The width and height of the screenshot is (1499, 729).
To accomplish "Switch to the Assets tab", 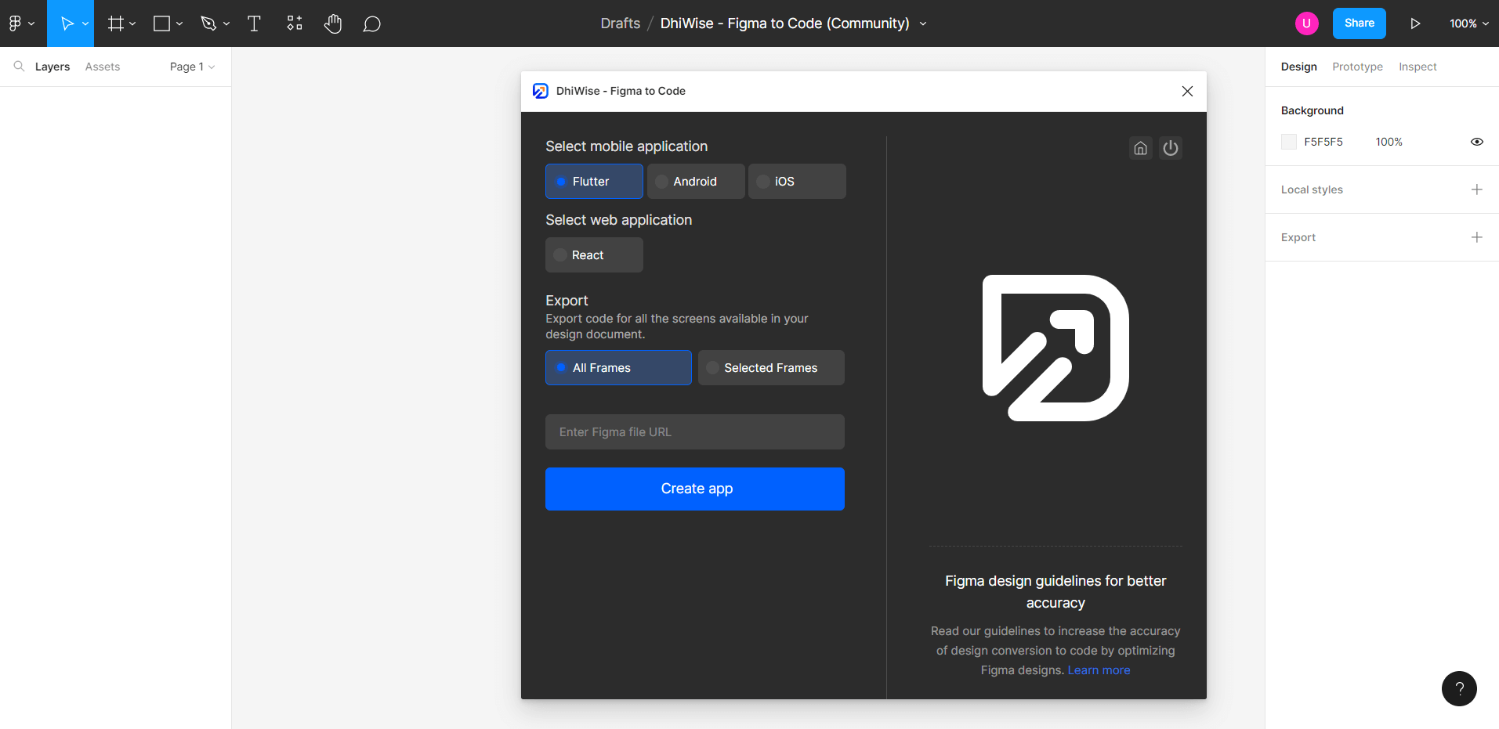I will pyautogui.click(x=103, y=67).
